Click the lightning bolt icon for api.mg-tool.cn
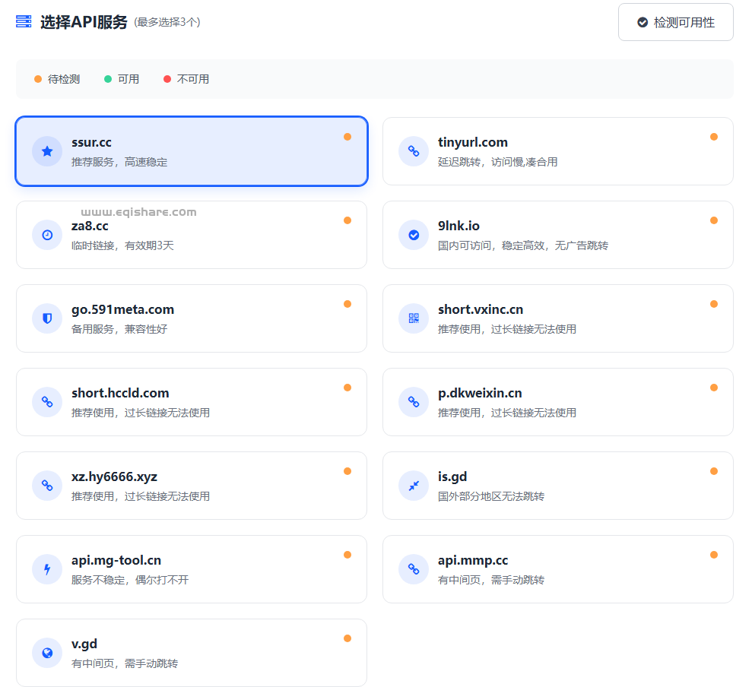 (x=47, y=569)
